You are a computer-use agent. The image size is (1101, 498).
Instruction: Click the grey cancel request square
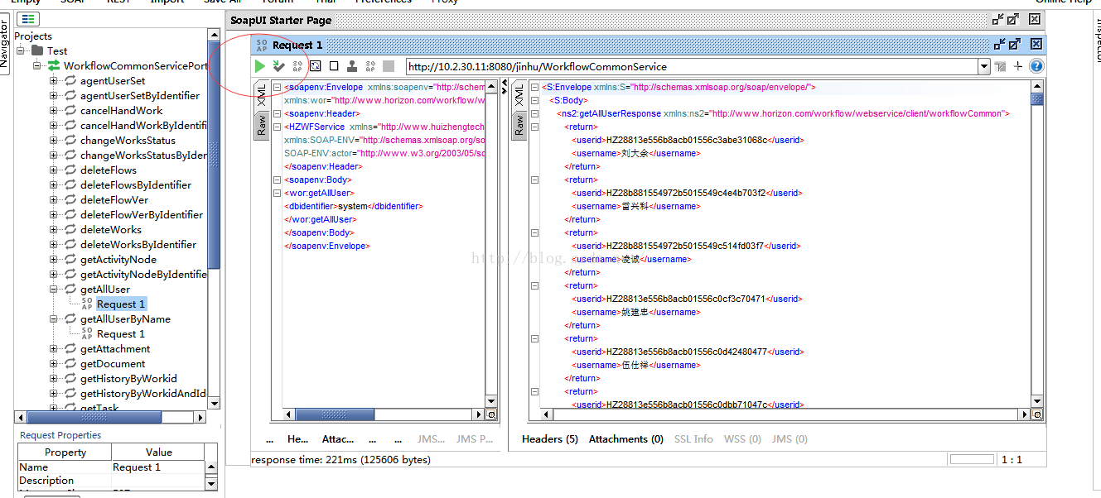389,66
